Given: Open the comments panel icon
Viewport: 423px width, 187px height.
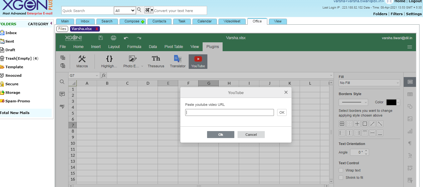Looking at the screenshot, I should [x=62, y=94].
